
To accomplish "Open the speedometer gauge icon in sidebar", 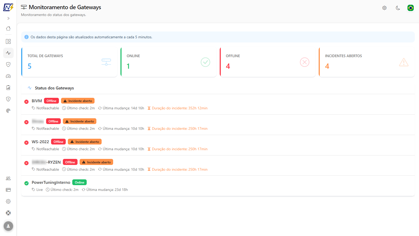I will [8, 76].
